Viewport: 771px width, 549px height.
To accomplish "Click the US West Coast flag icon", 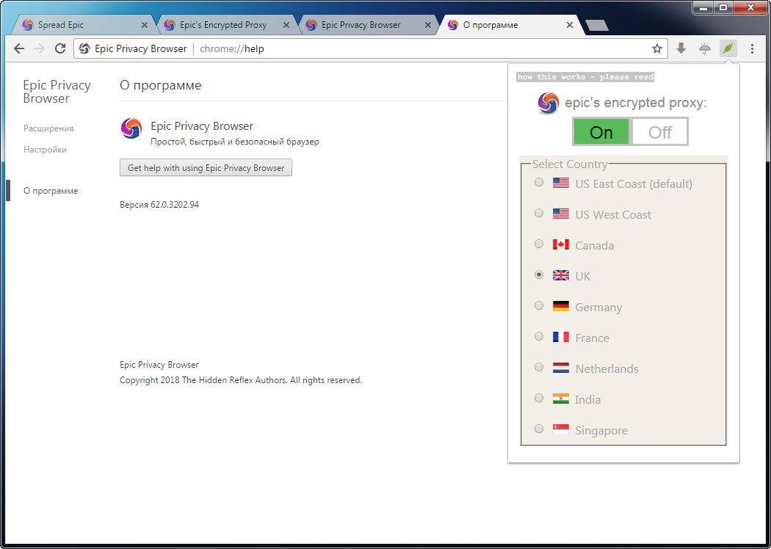I will tap(560, 214).
